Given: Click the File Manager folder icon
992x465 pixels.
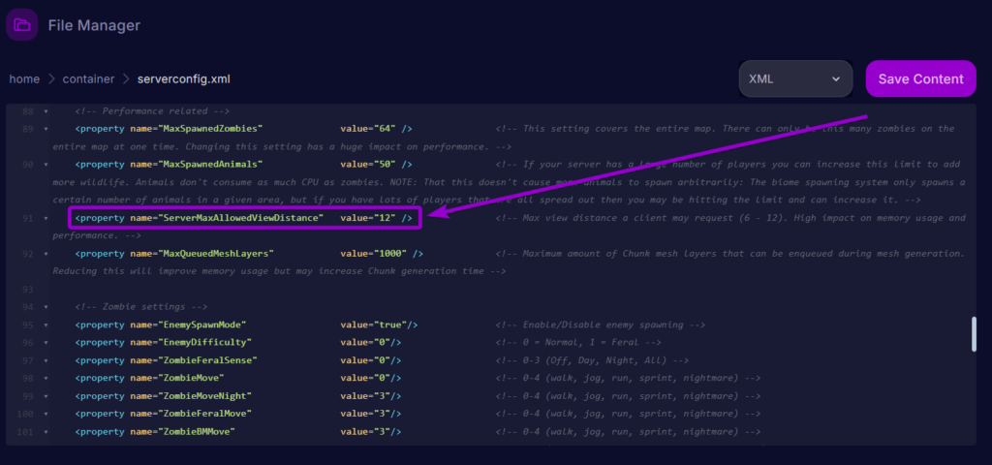Looking at the screenshot, I should (x=22, y=25).
